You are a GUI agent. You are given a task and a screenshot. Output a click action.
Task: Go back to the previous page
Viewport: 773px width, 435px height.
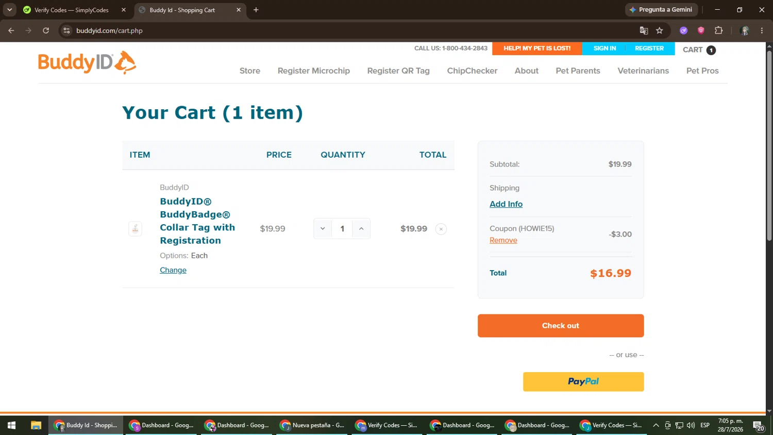click(11, 30)
